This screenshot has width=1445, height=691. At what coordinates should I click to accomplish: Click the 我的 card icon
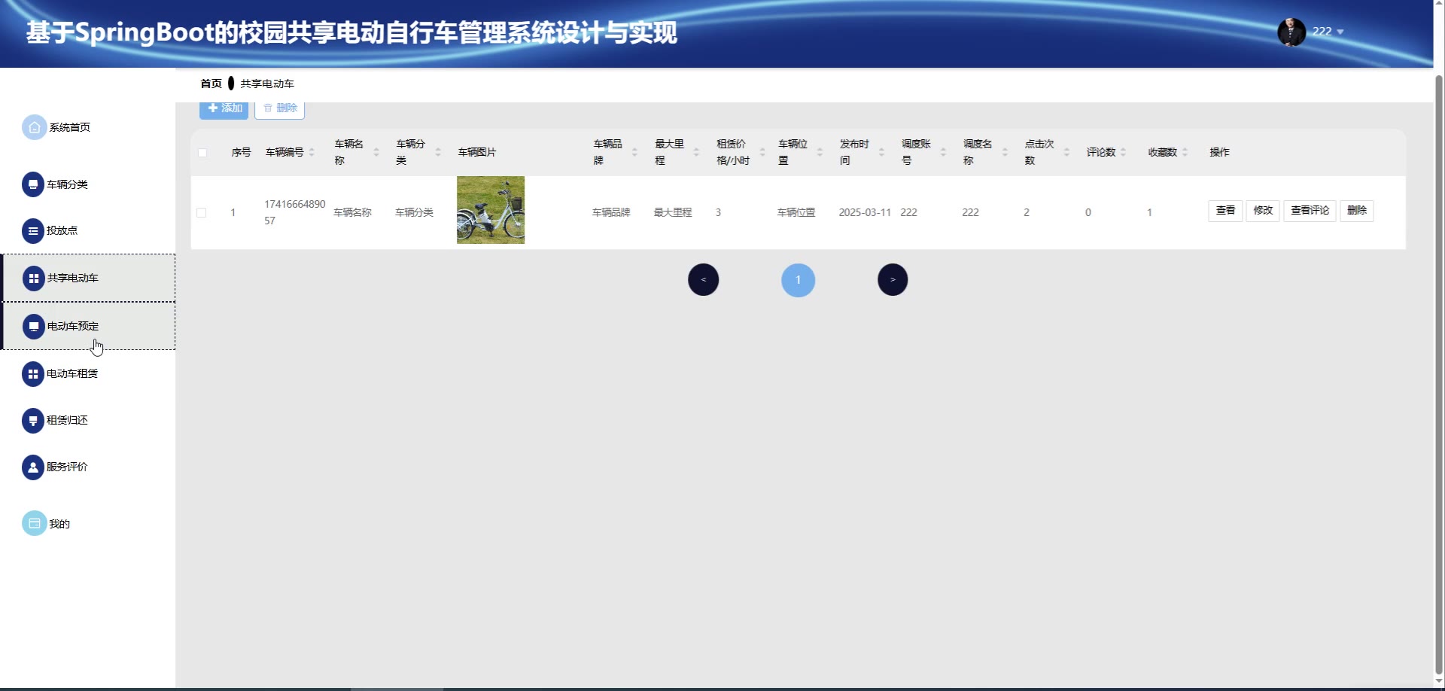pos(34,524)
